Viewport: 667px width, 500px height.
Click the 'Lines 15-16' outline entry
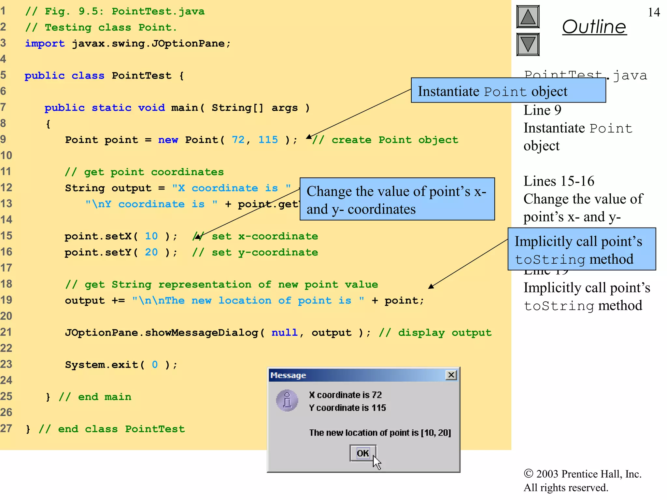coord(559,181)
